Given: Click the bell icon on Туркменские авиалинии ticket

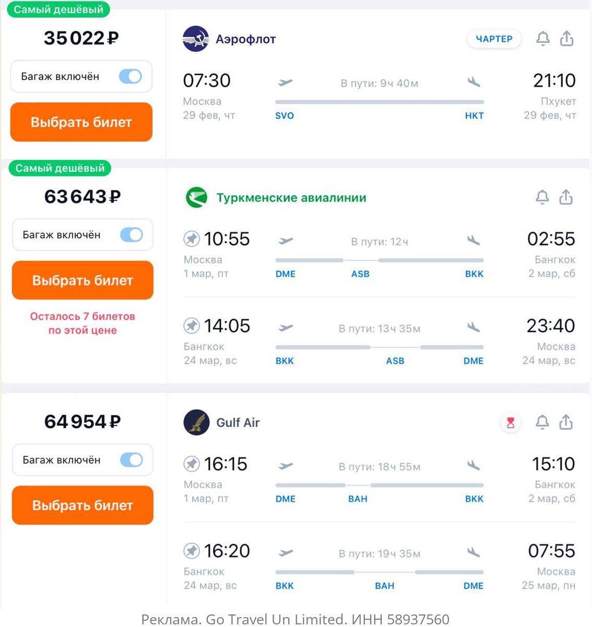Looking at the screenshot, I should [x=542, y=197].
